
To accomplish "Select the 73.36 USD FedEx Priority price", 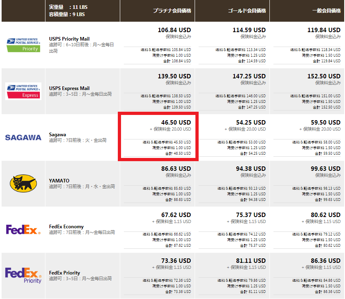I will [x=176, y=261].
